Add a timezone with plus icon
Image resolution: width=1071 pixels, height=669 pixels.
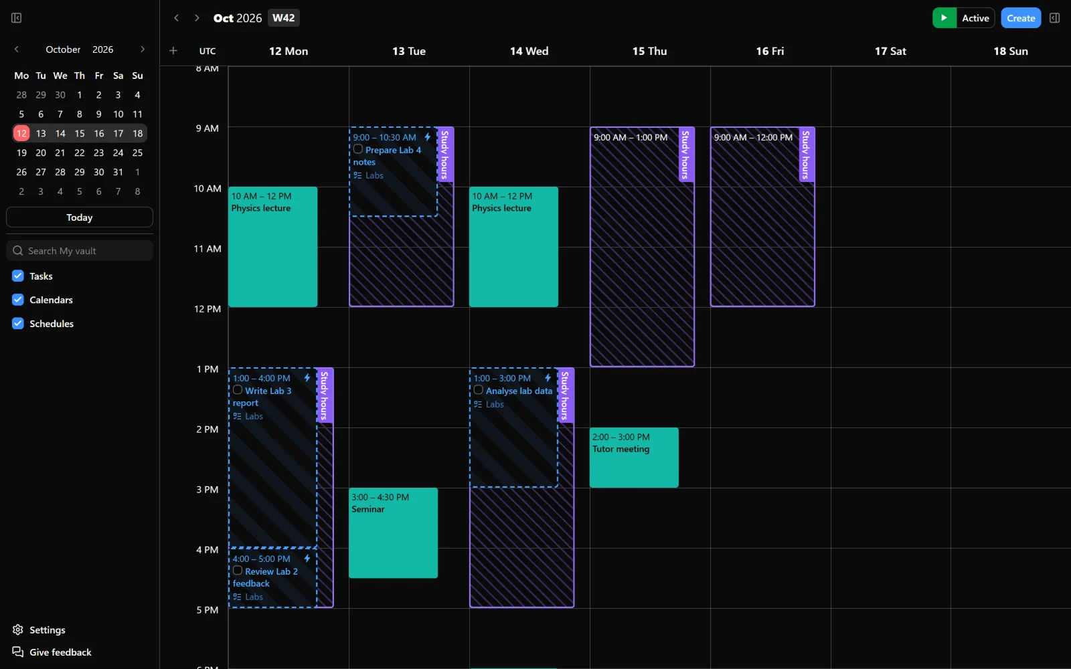[173, 51]
